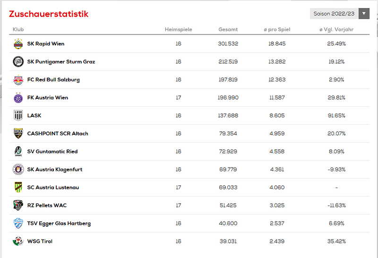Open the season dropdown arrow
The image size is (378, 258).
click(364, 14)
